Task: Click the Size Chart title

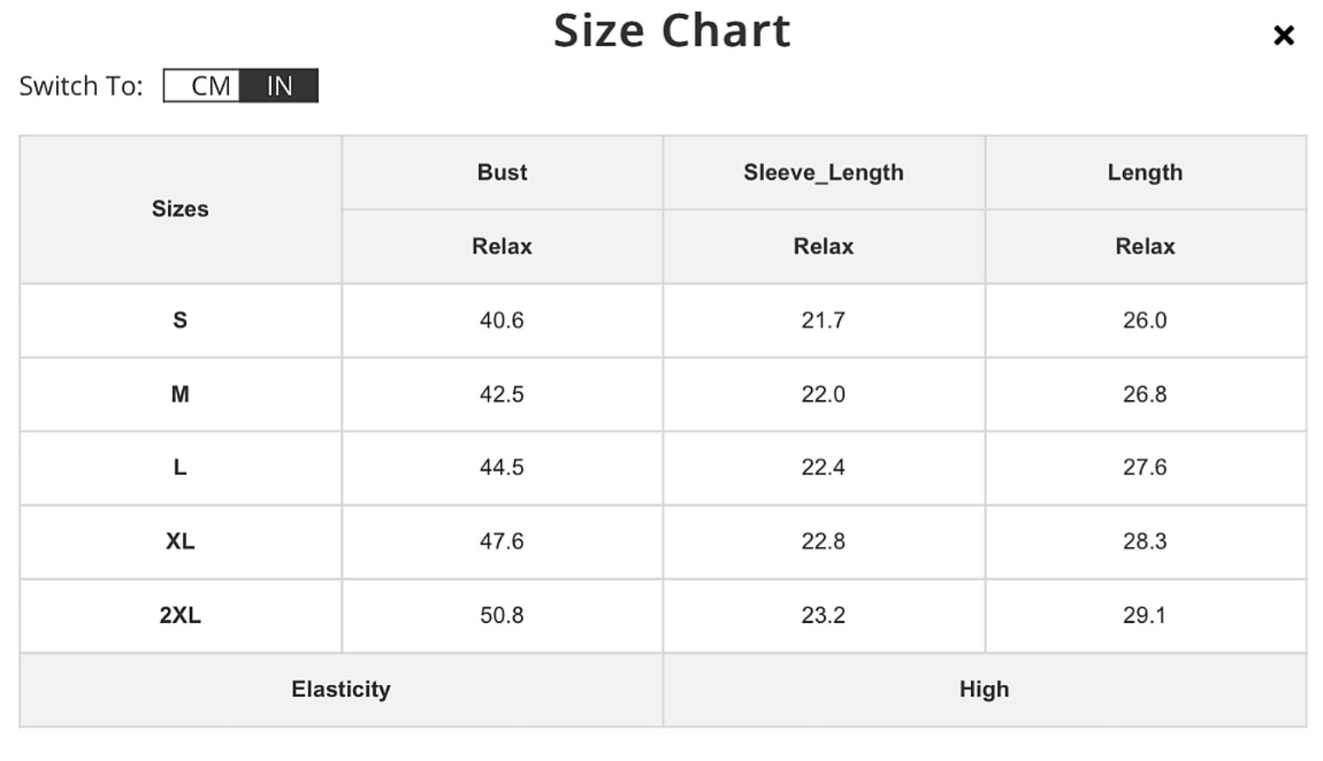Action: [x=672, y=31]
